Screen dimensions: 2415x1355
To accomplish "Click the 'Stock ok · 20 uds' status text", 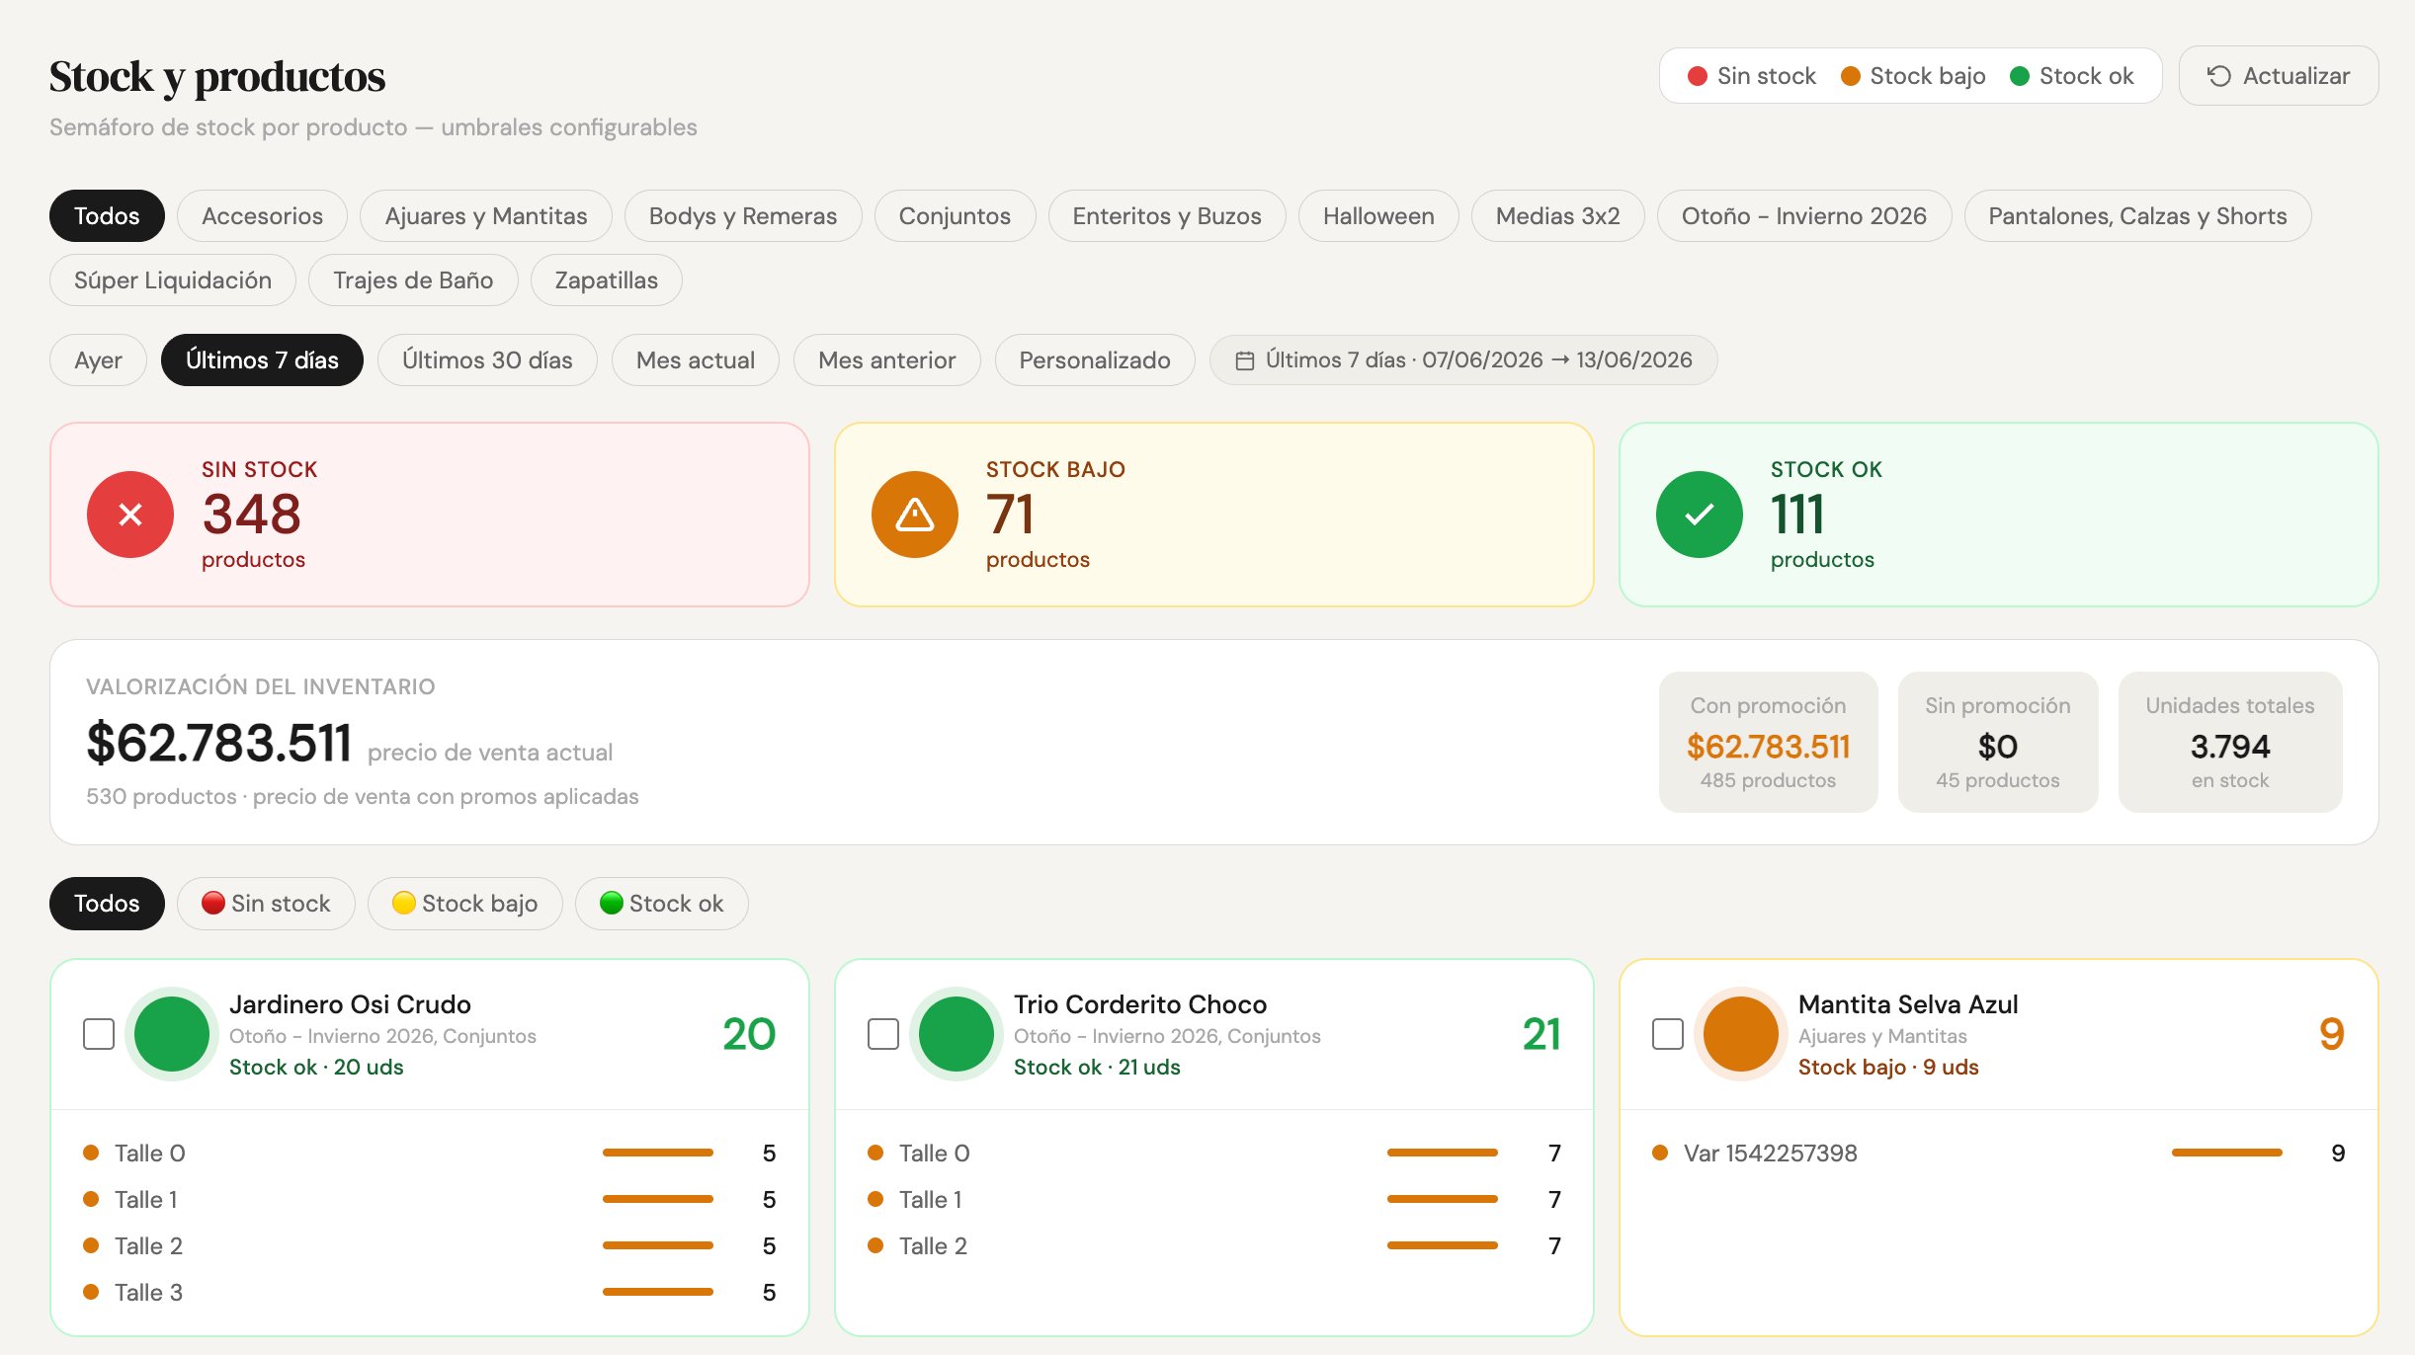I will pyautogui.click(x=316, y=1068).
